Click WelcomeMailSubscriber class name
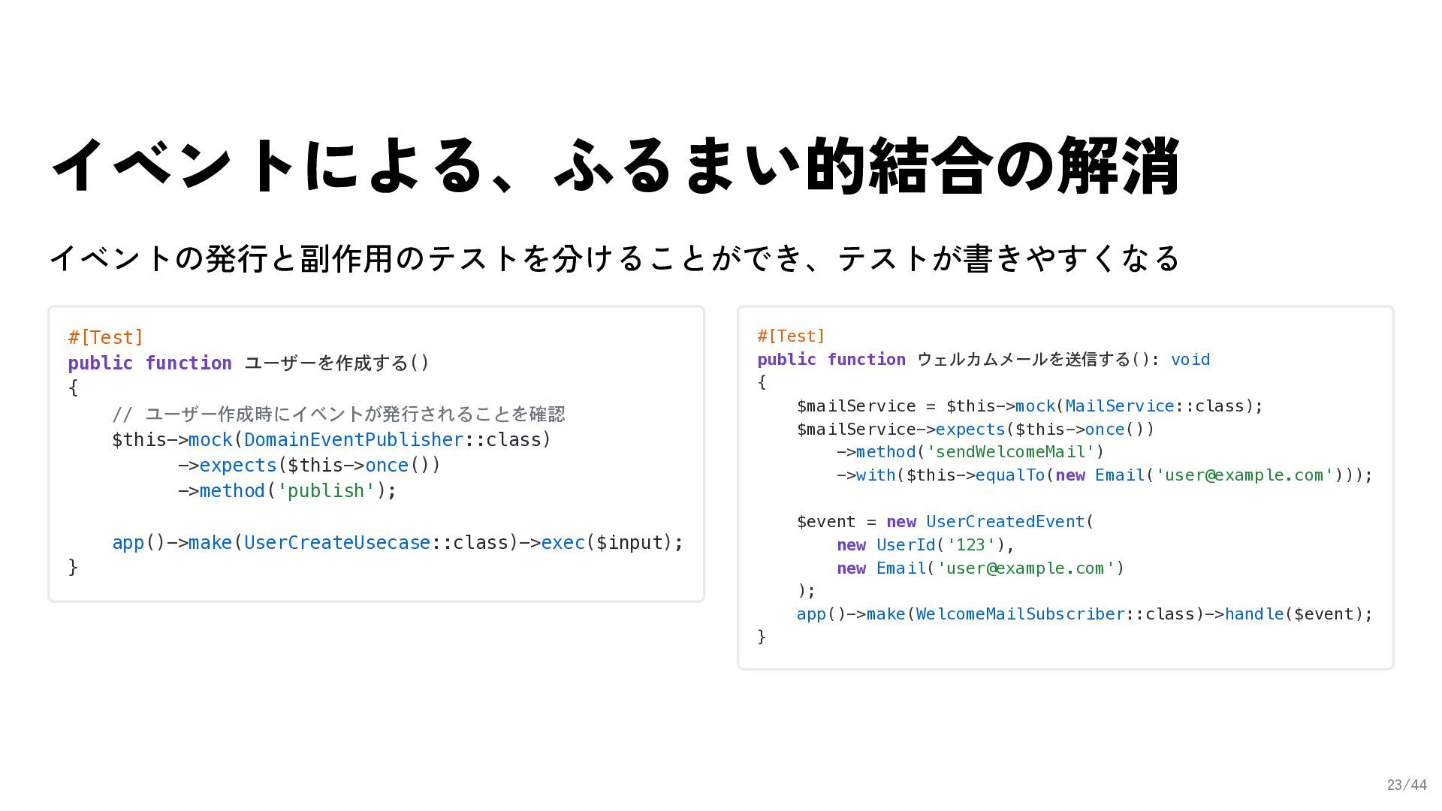This screenshot has width=1442, height=811. (1020, 614)
